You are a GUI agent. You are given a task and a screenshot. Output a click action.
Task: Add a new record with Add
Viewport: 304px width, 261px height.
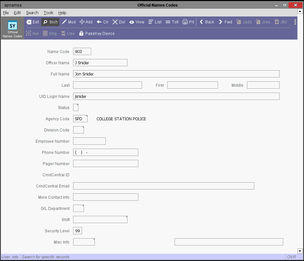click(86, 22)
